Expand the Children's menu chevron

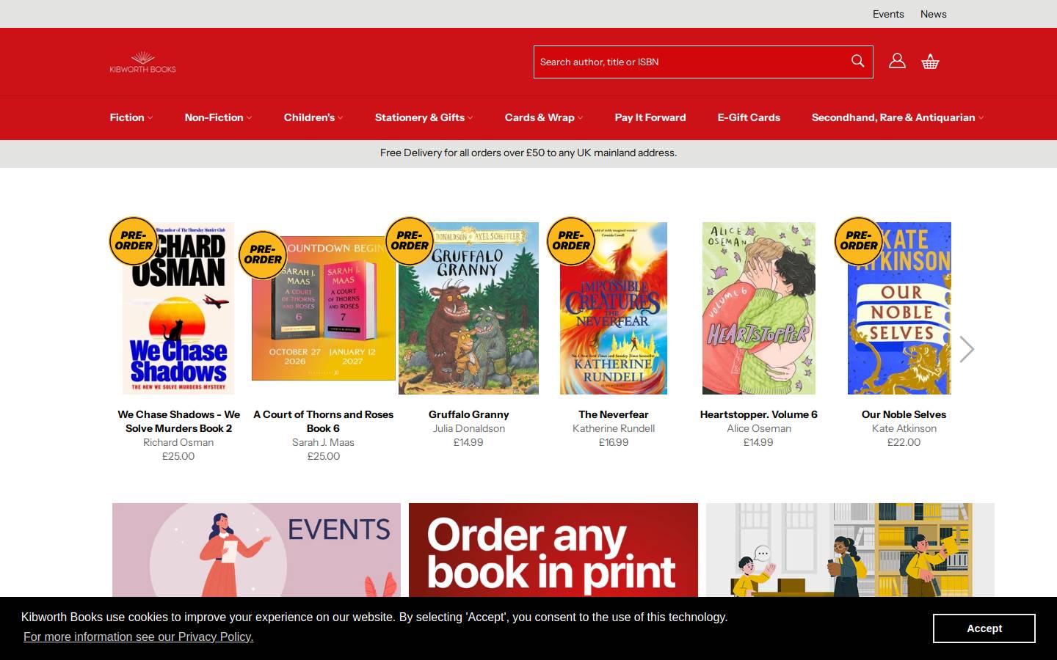[340, 118]
